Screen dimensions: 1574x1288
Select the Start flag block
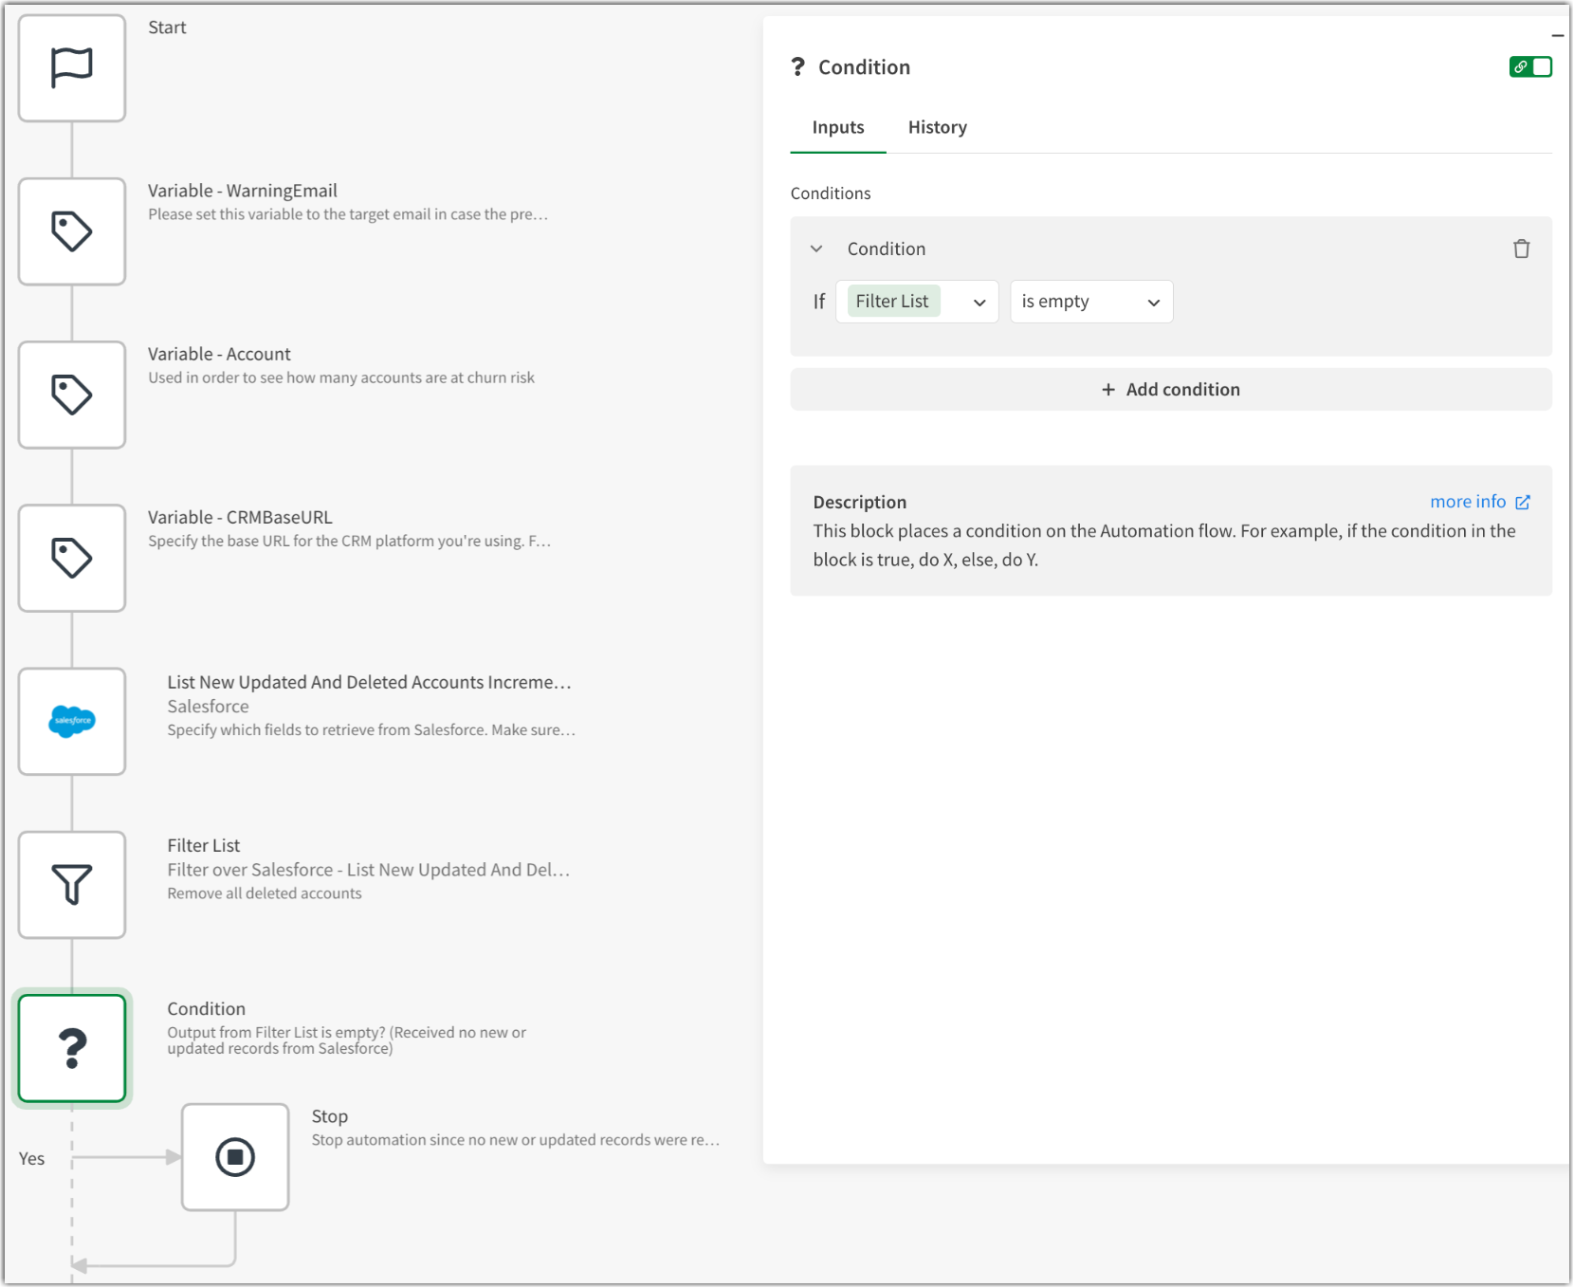pyautogui.click(x=71, y=67)
